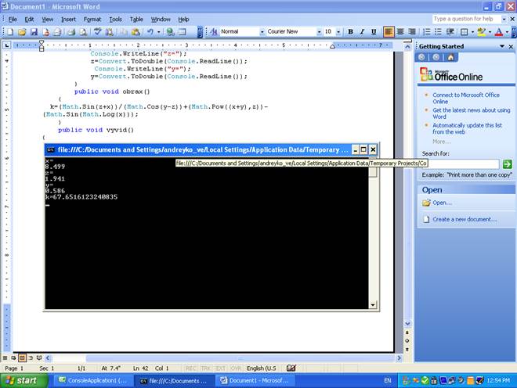517x388 pixels.
Task: Insert numbered list formatting
Action: (x=426, y=31)
